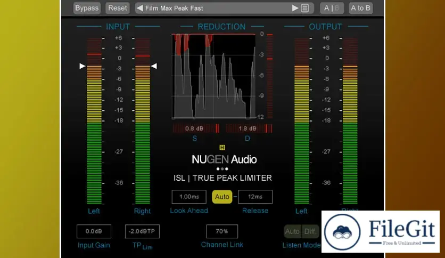This screenshot has width=445, height=258.
Task: Toggle the Auto release button
Action: 222,197
